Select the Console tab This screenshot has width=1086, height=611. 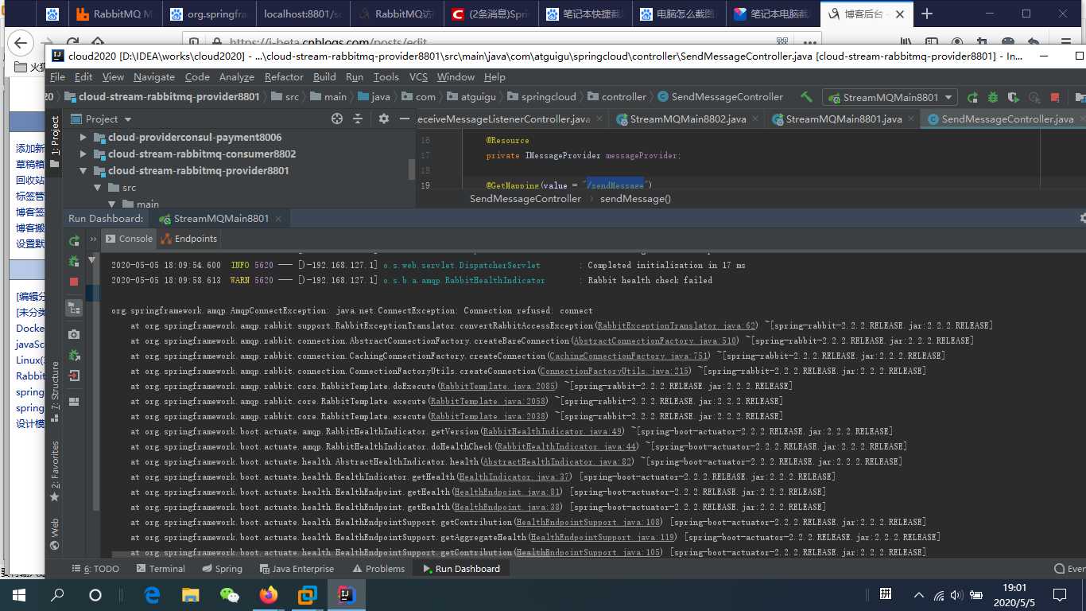click(128, 239)
